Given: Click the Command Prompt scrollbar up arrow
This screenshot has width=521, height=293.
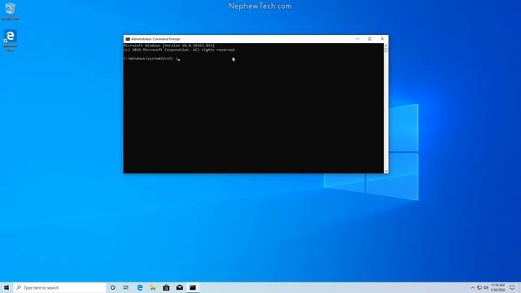Looking at the screenshot, I should coord(386,46).
